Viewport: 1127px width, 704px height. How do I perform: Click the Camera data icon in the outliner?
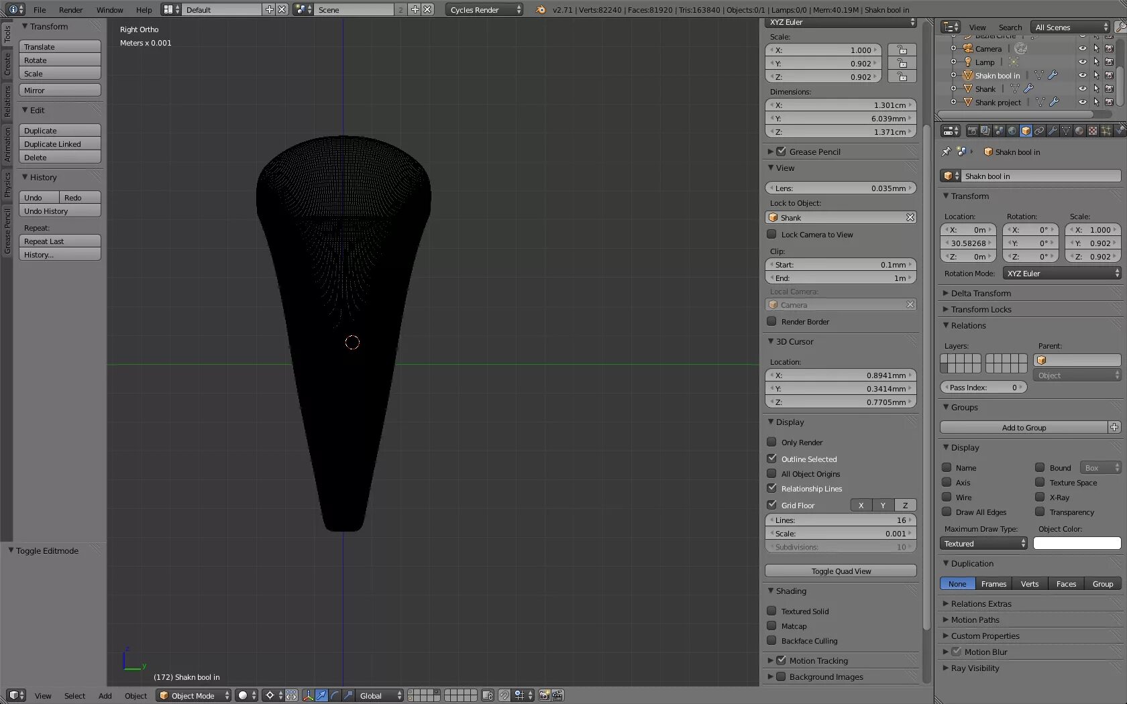point(1021,48)
